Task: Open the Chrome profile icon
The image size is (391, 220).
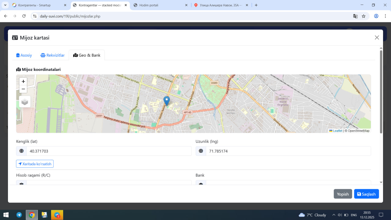Action: click(x=376, y=16)
